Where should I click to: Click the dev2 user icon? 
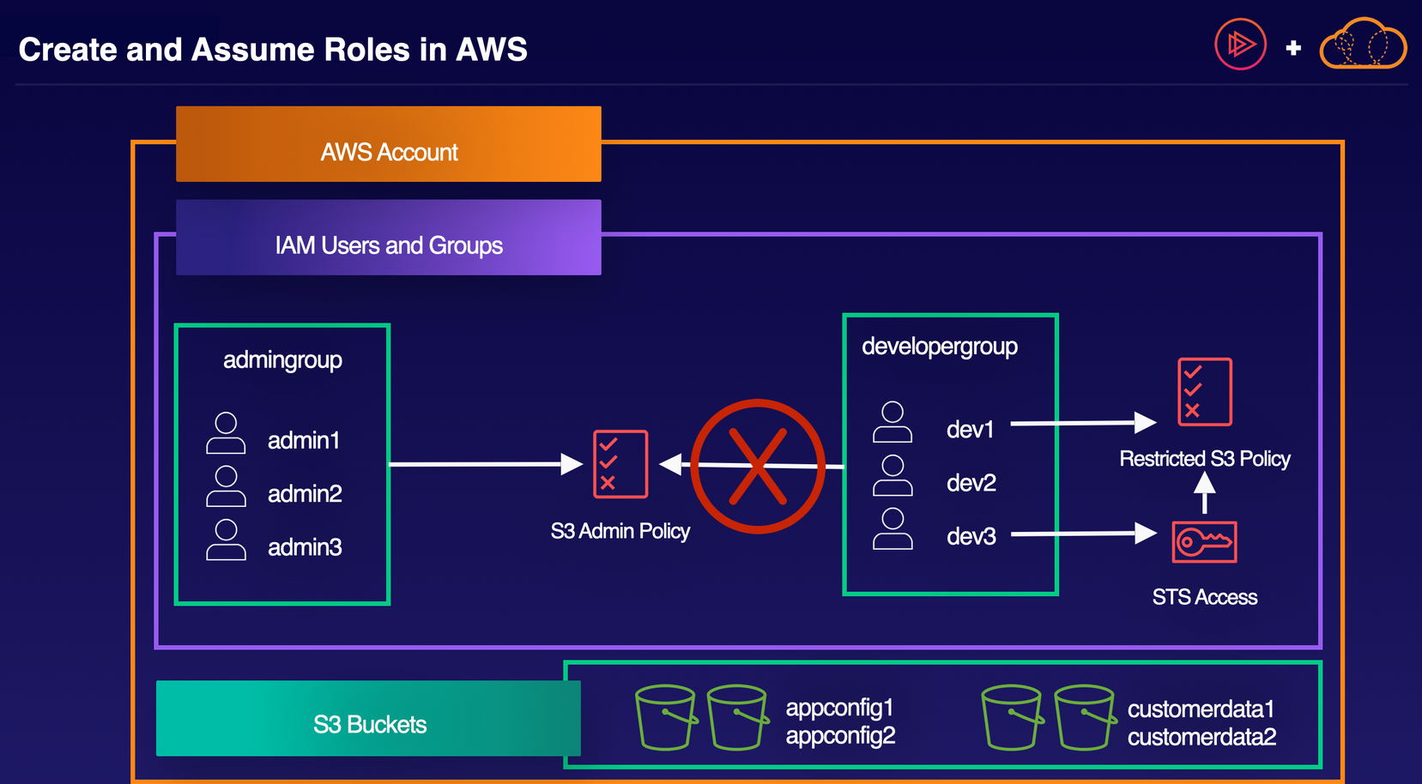(893, 474)
